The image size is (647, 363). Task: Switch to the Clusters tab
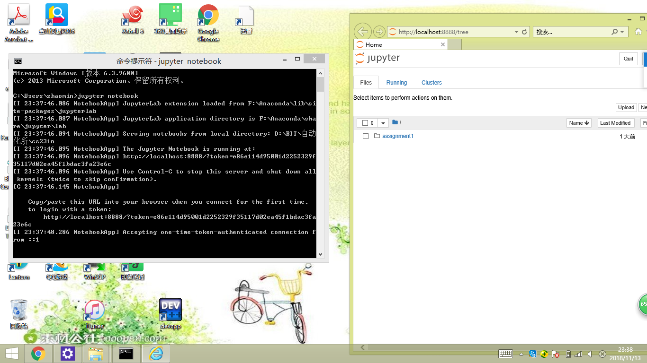click(x=431, y=82)
